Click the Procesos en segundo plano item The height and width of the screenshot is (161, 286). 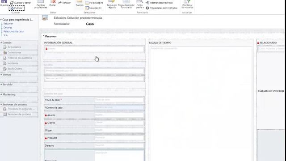19,109
